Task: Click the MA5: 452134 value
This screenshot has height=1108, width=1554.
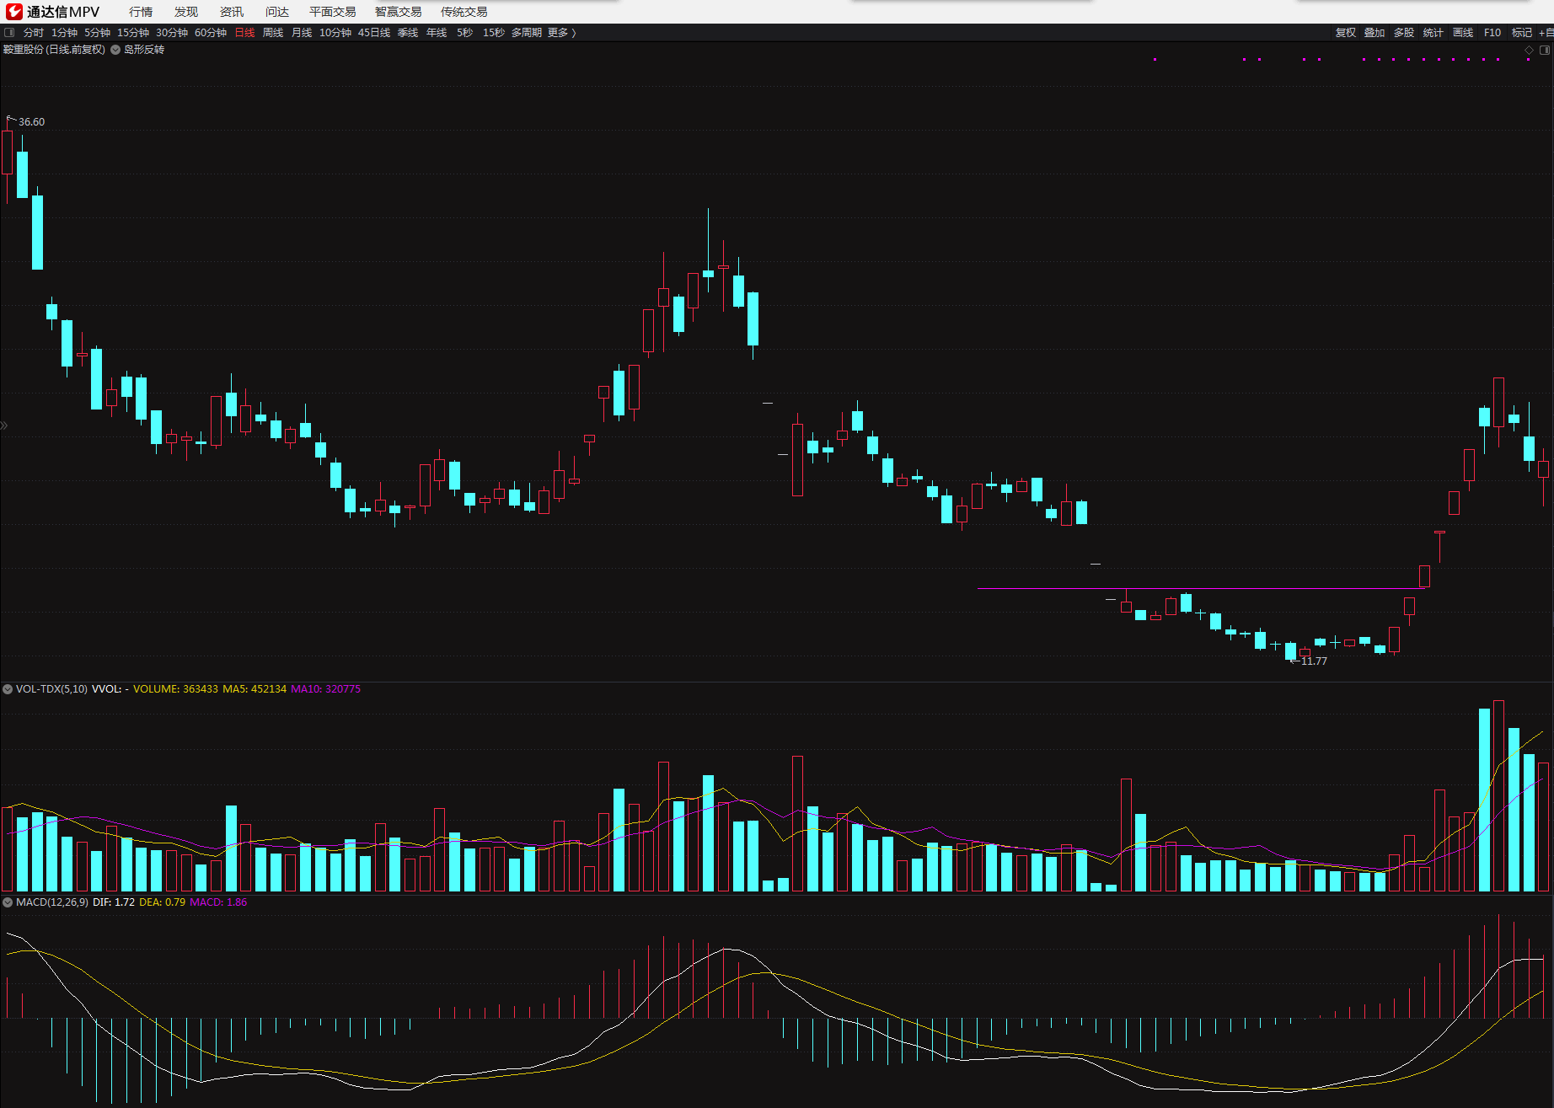Action: 255,689
